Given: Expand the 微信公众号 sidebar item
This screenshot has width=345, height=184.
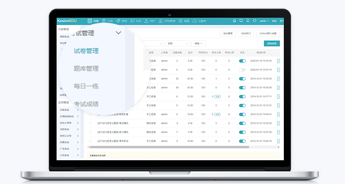Looking at the screenshot, I should 78,136.
